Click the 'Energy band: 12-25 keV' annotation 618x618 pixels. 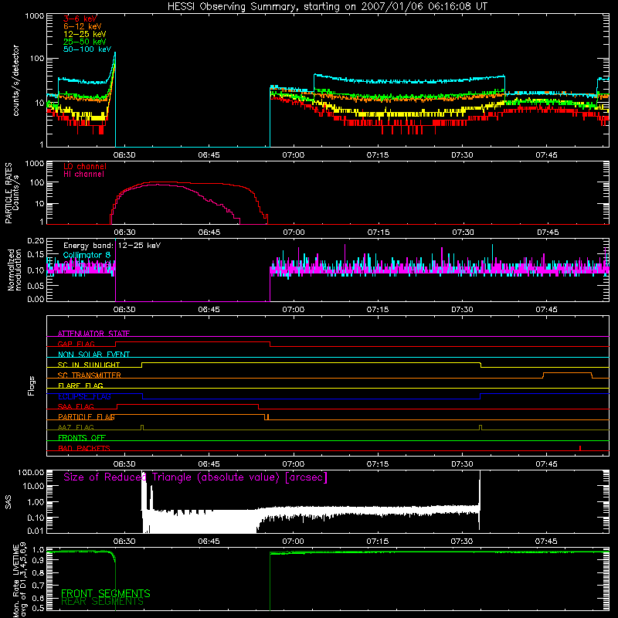[x=112, y=246]
